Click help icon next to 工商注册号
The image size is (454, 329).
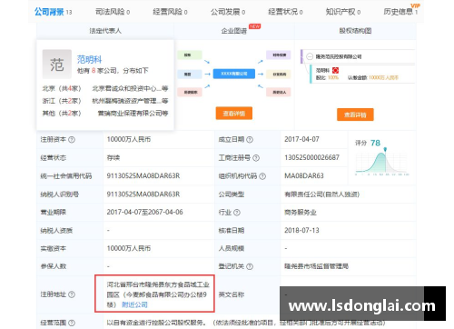(256, 158)
